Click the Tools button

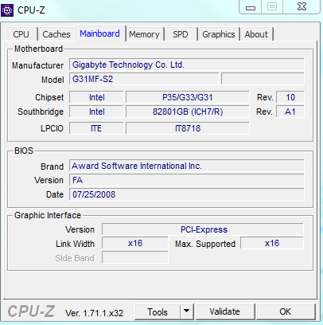pyautogui.click(x=158, y=312)
